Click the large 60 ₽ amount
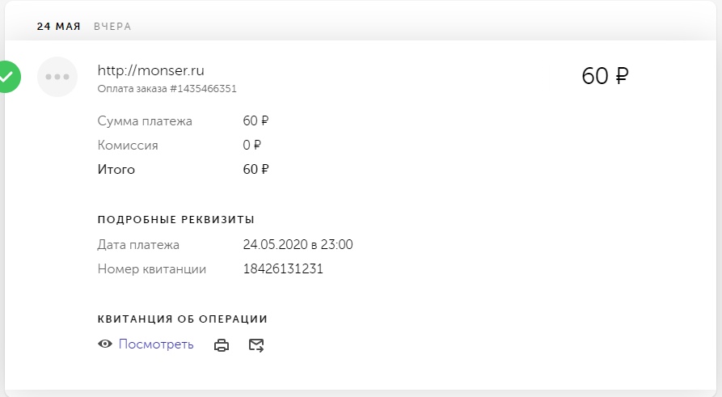The width and height of the screenshot is (722, 397). (x=605, y=76)
